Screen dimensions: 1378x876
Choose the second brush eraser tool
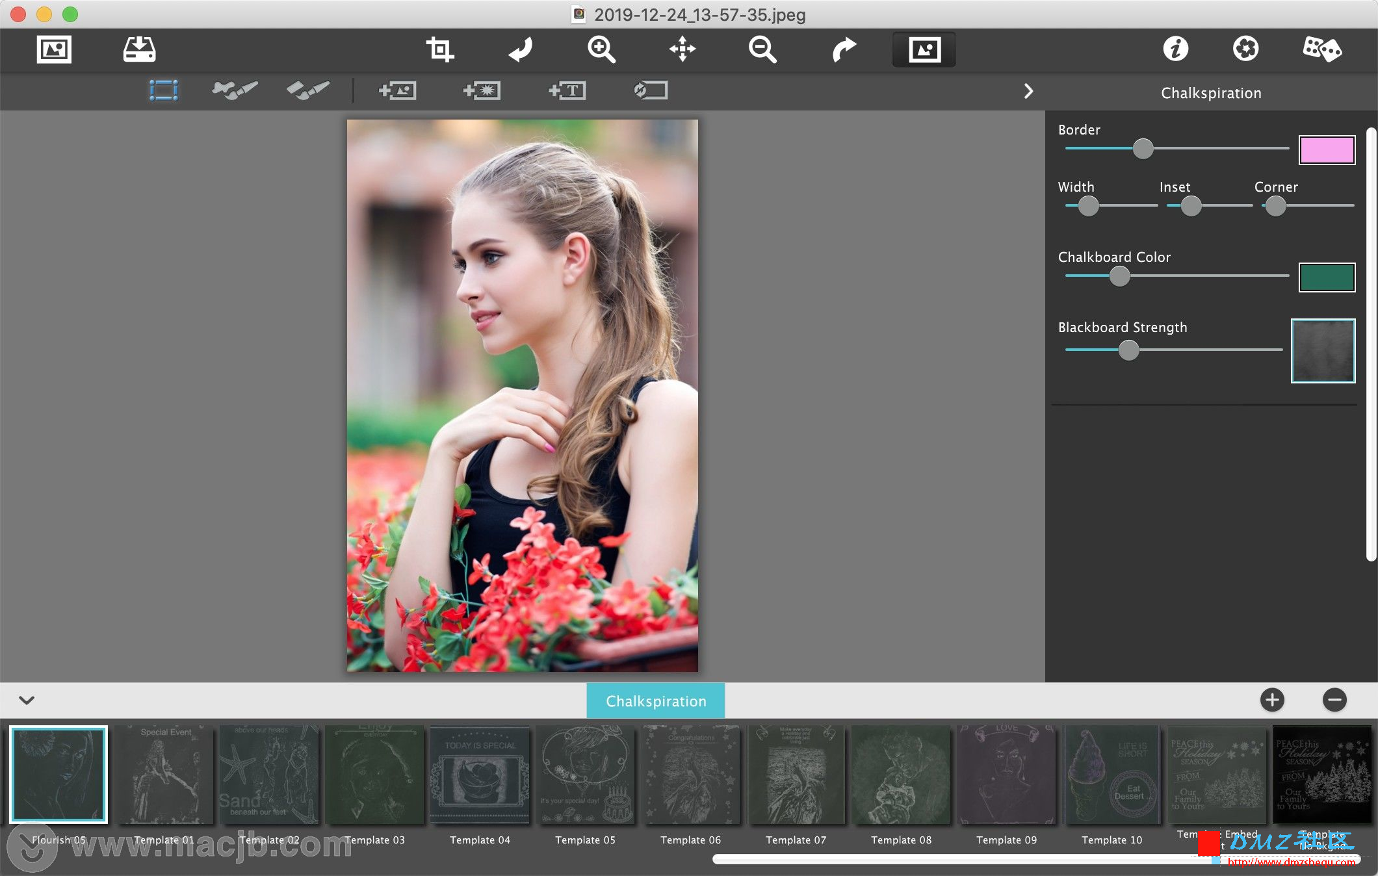308,90
